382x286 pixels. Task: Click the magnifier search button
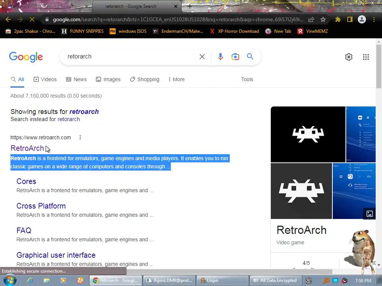point(250,57)
